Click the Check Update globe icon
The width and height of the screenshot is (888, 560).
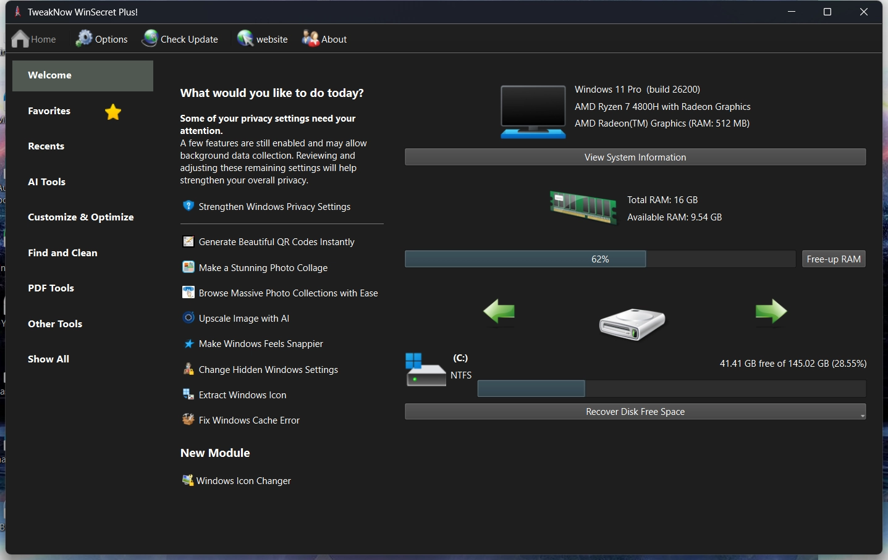150,39
